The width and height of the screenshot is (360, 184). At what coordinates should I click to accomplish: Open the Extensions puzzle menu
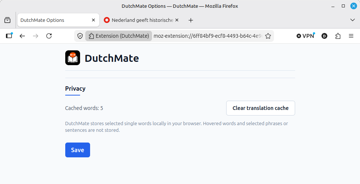coord(338,36)
